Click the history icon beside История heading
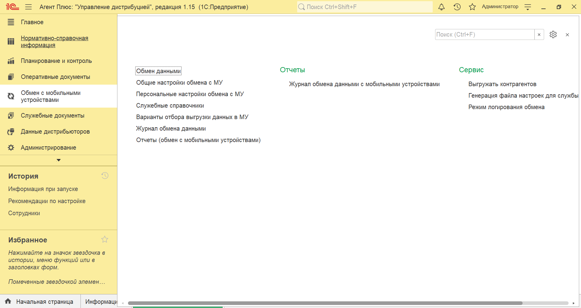 105,176
